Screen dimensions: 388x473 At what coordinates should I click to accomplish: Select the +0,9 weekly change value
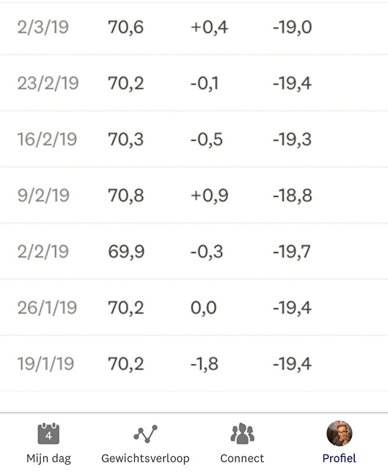pos(210,196)
